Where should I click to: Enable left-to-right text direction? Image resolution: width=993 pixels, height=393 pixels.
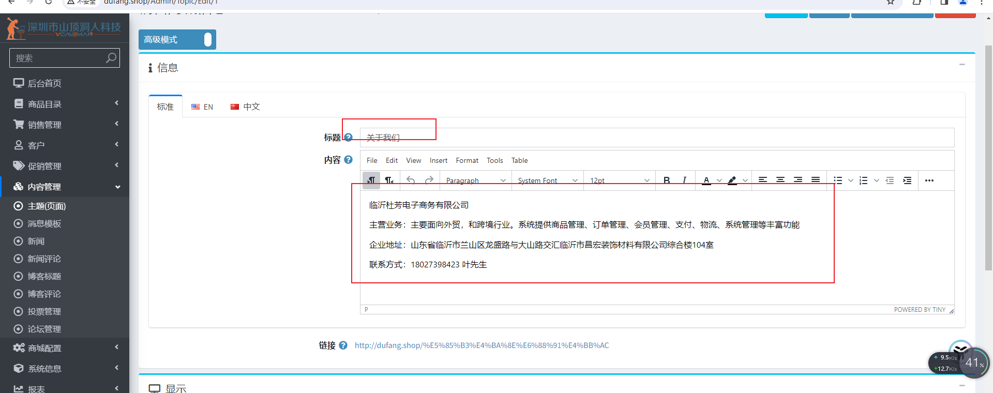click(371, 180)
